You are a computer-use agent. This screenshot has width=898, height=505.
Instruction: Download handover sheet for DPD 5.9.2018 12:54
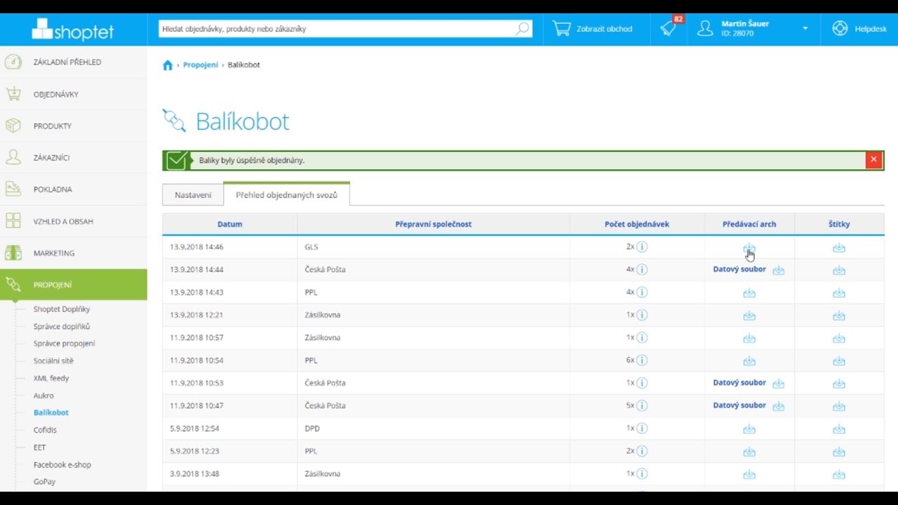tap(749, 429)
